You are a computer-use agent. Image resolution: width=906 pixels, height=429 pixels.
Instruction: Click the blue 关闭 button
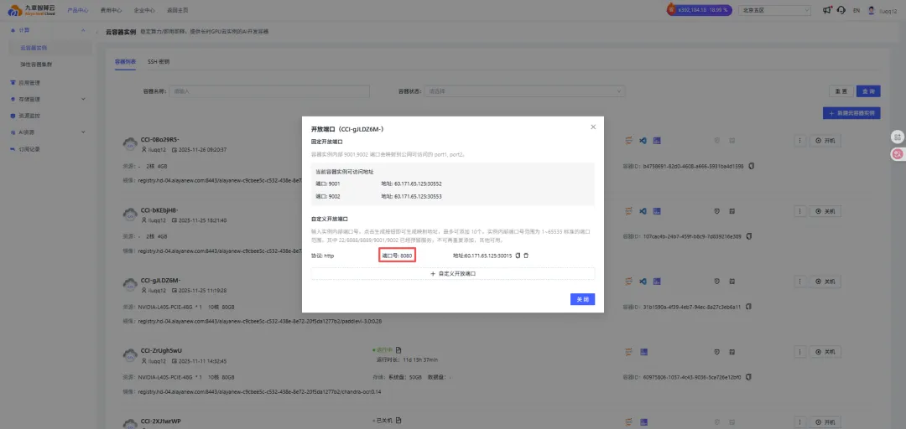coord(582,299)
